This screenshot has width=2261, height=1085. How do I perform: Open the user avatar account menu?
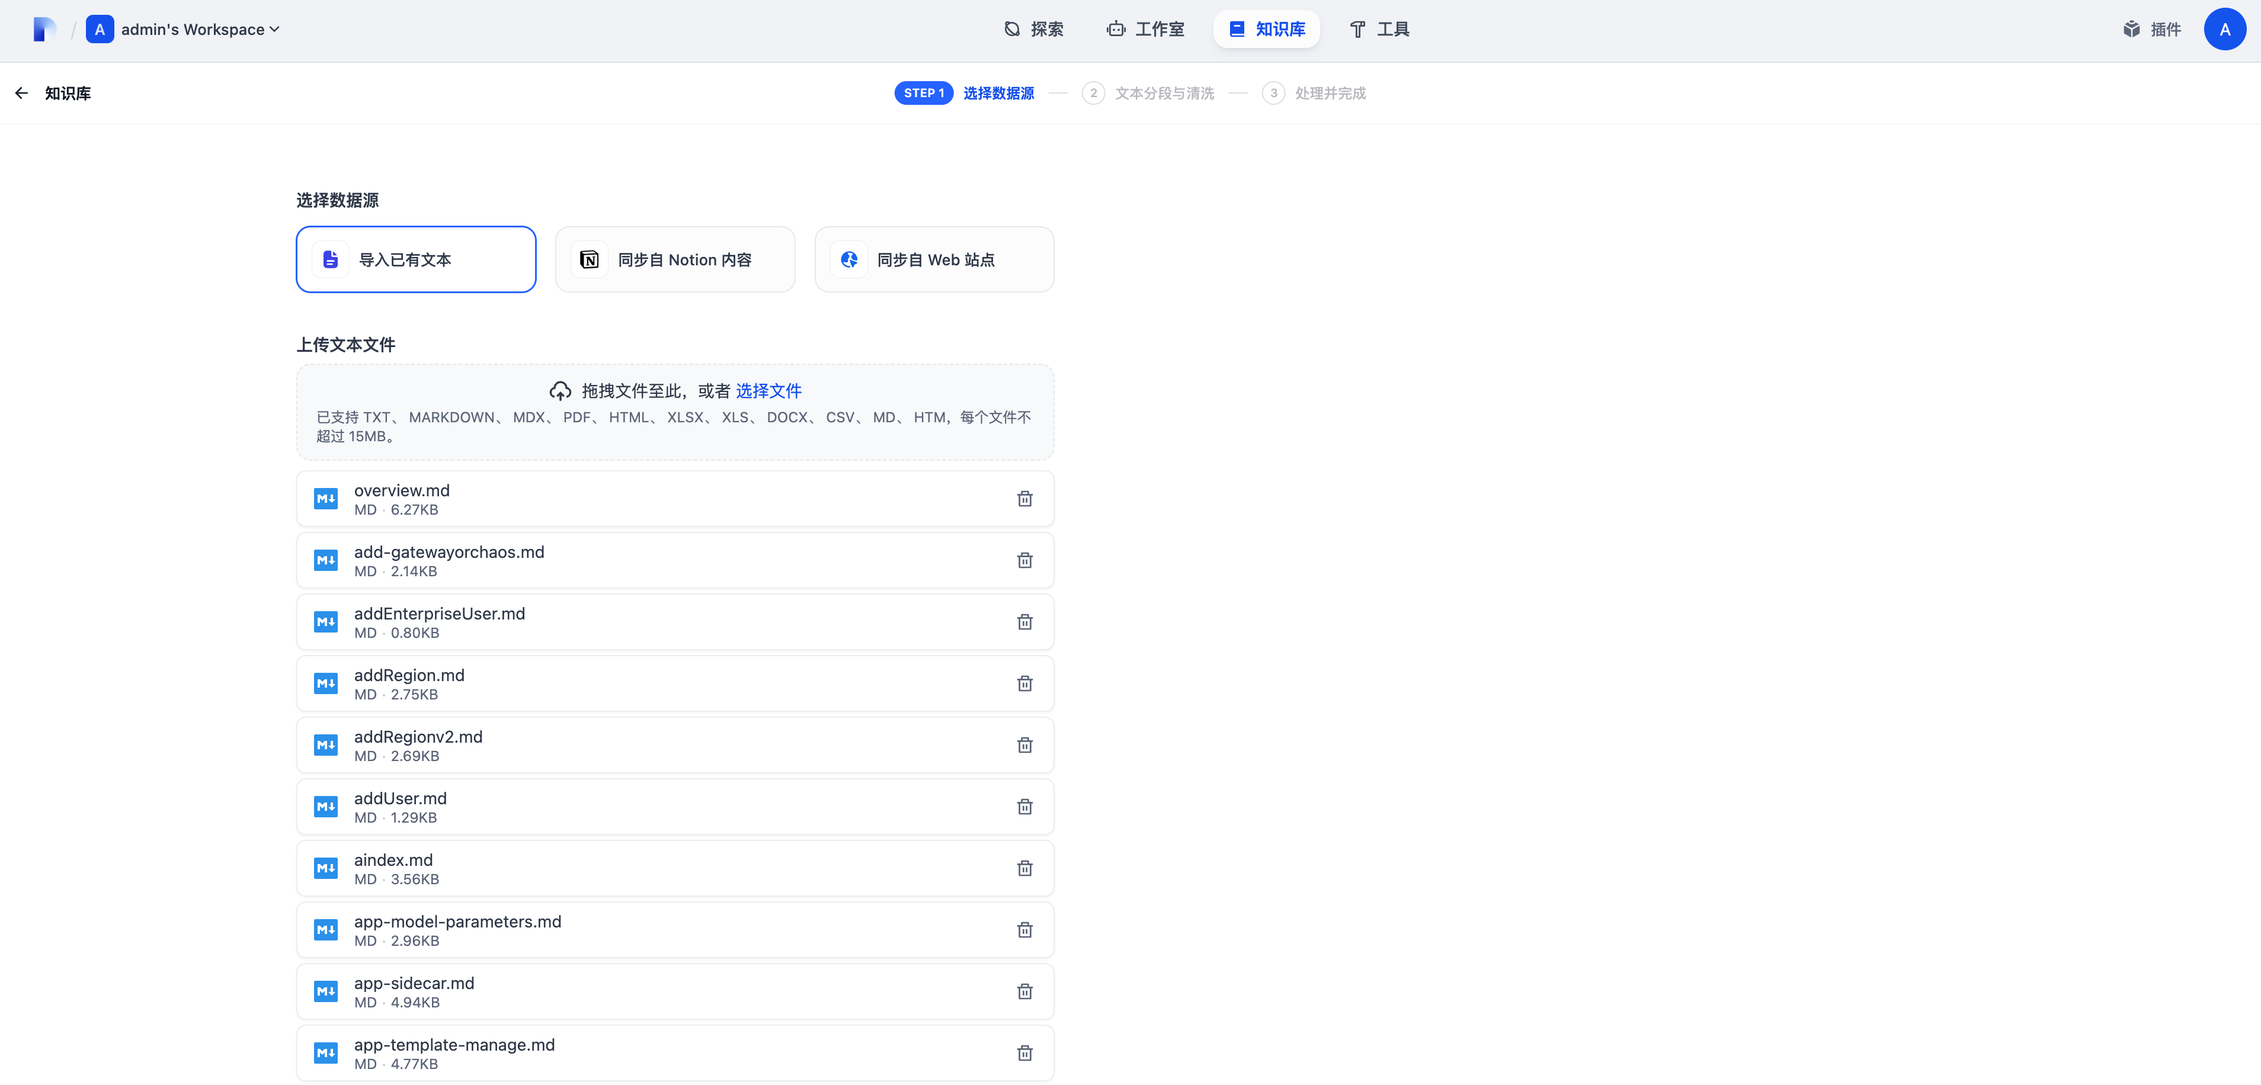point(2224,30)
